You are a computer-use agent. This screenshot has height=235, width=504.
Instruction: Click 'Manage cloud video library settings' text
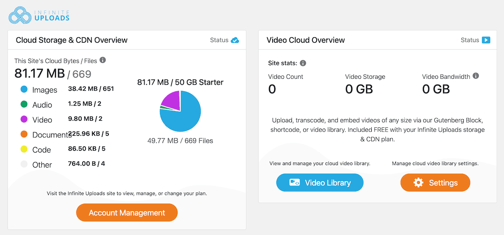click(x=435, y=163)
